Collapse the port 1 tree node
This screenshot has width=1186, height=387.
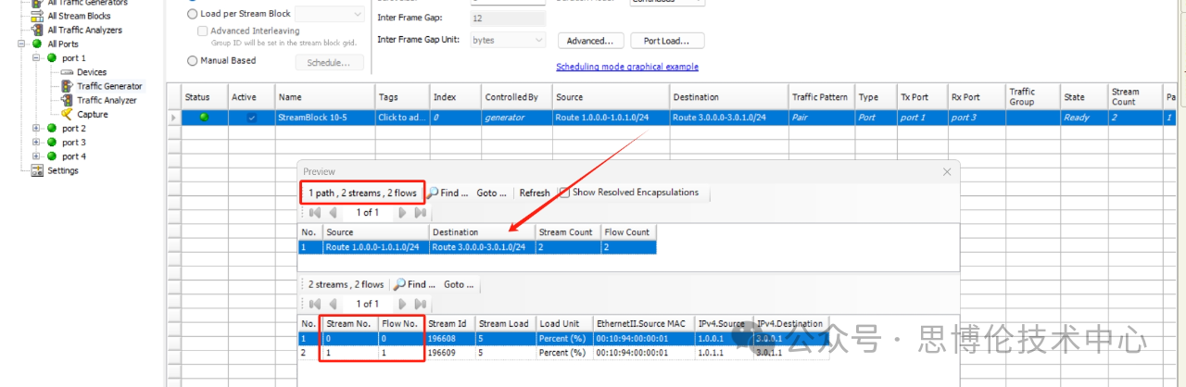tap(36, 58)
